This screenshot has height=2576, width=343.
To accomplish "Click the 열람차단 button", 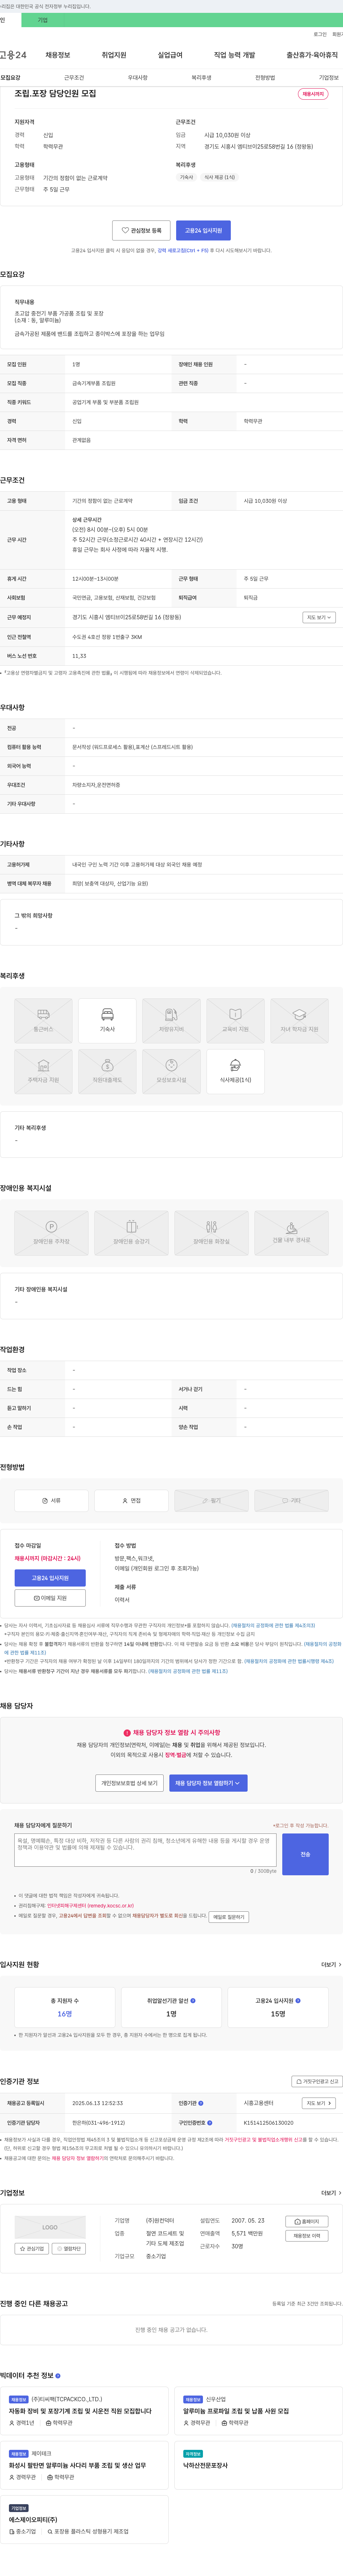I will point(69,2249).
